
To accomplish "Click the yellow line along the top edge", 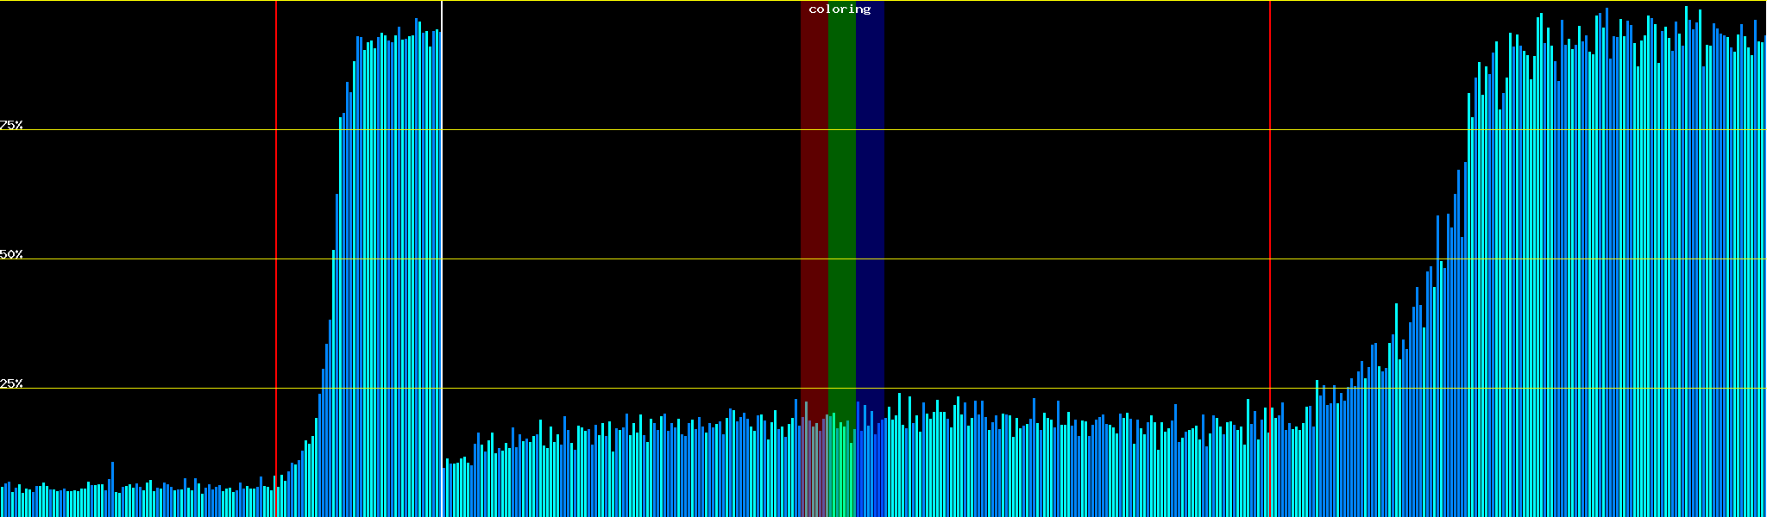I will click(x=604, y=1).
